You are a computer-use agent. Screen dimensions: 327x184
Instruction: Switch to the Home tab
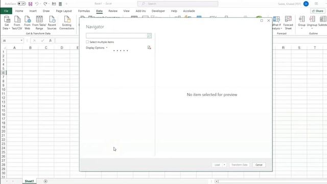(19, 11)
